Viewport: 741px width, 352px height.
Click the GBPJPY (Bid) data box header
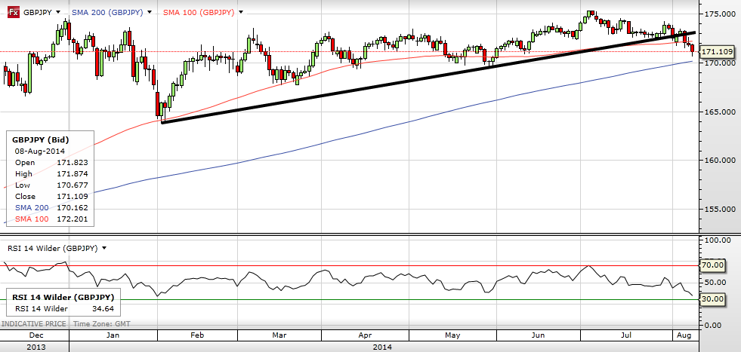click(39, 140)
